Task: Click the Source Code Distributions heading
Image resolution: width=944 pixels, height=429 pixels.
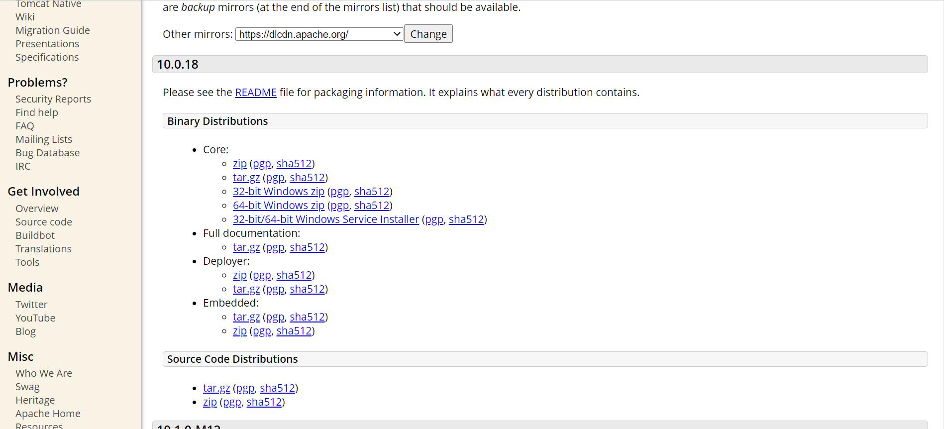Action: (545, 359)
